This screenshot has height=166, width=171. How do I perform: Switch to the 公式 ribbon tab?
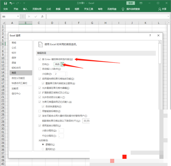click(49, 9)
